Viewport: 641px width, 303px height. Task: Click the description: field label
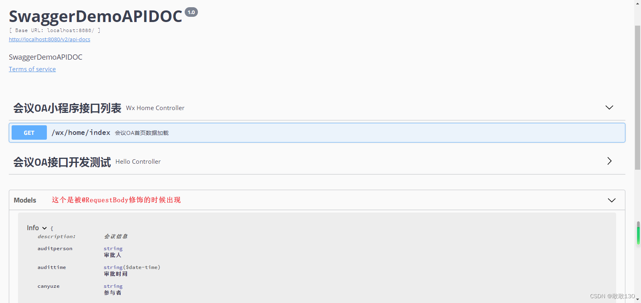click(56, 237)
